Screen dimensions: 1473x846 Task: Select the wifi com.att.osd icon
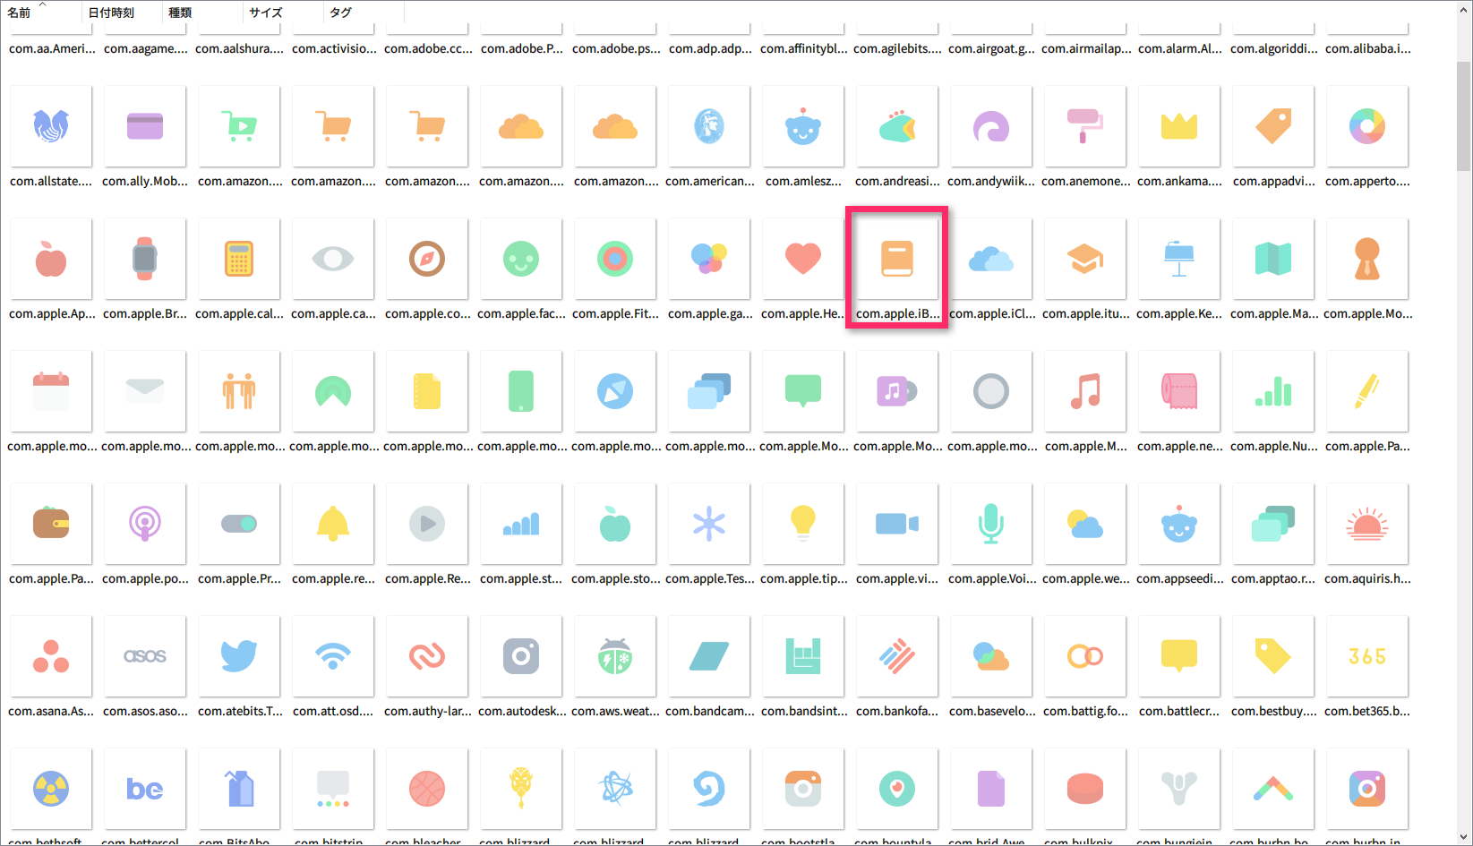click(x=333, y=656)
